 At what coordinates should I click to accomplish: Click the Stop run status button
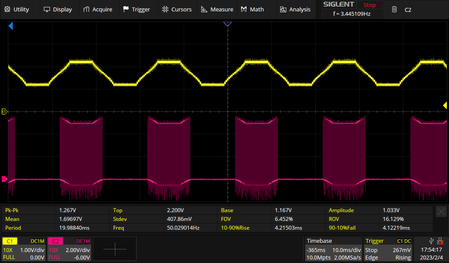tap(369, 5)
